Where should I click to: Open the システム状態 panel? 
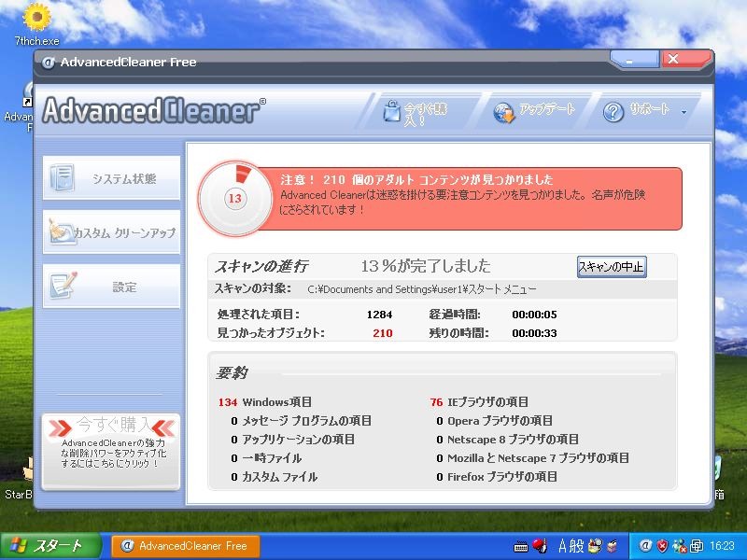point(111,177)
